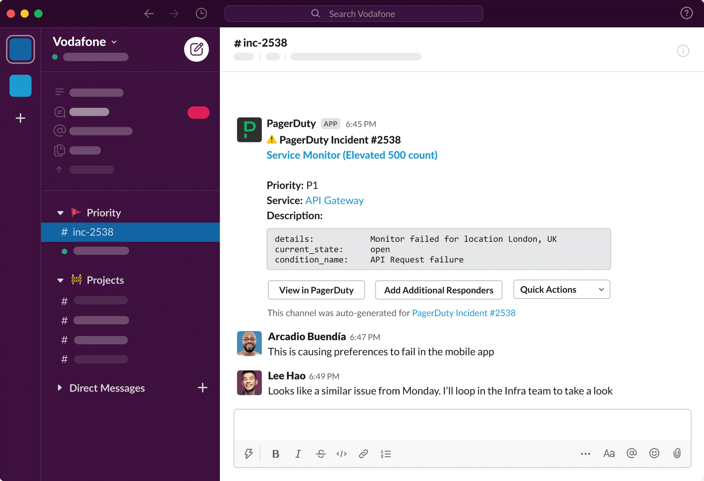The image size is (704, 481).
Task: Open Service Monitor (Elevated 500 count) link
Action: pos(352,155)
